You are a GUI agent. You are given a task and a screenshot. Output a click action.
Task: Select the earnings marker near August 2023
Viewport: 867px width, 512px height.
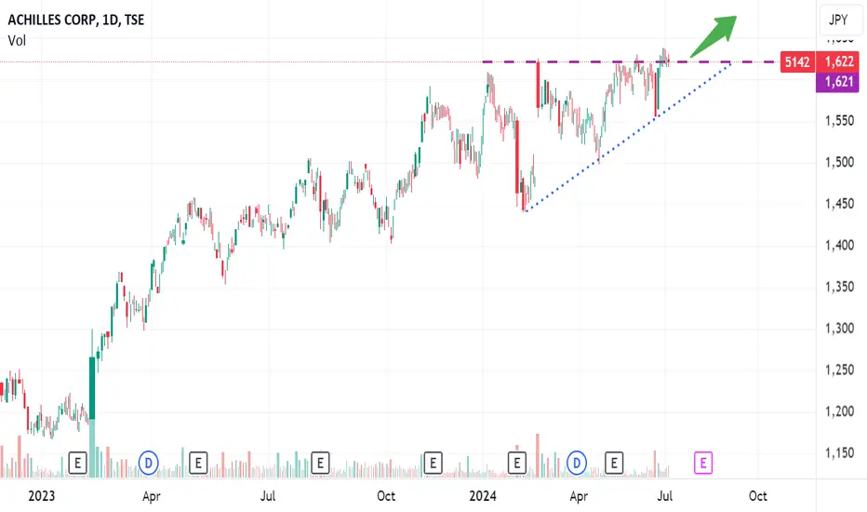coord(320,463)
